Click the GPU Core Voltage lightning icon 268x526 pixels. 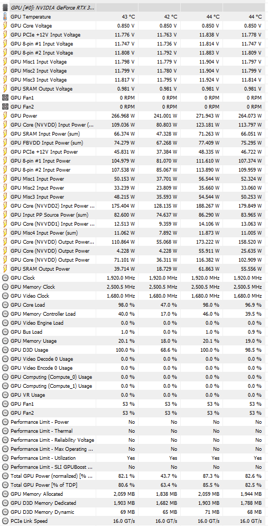(x=5, y=26)
